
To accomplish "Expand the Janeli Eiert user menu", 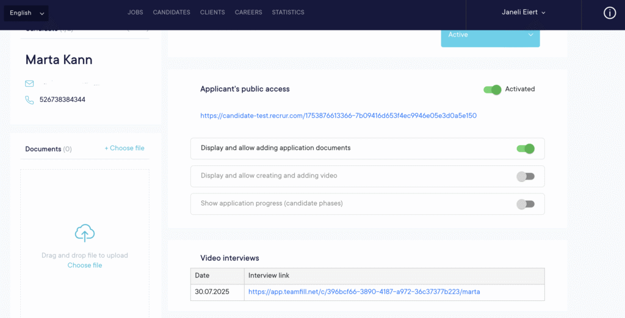I will coord(523,12).
